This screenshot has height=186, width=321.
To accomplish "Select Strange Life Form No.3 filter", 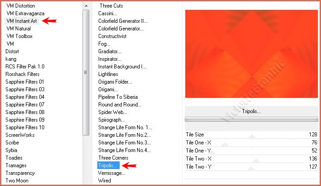I will [125, 143].
